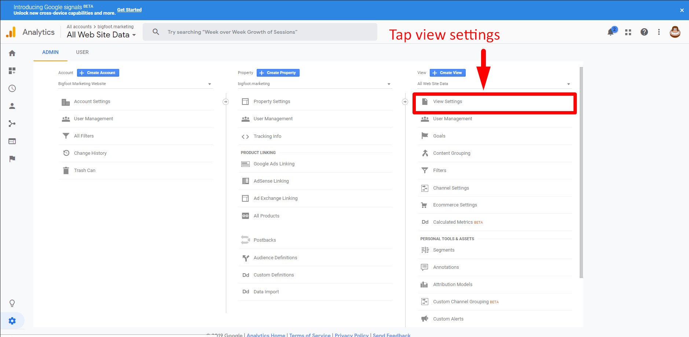Open the Get Started link

(x=129, y=10)
